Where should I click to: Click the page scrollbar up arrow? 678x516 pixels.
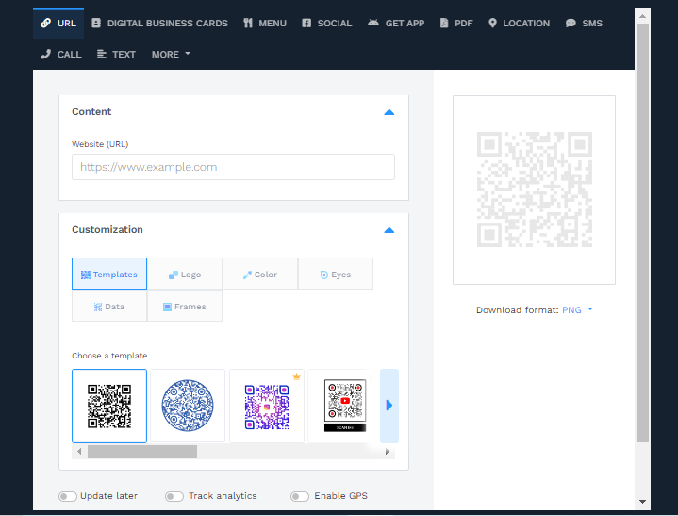pyautogui.click(x=642, y=16)
